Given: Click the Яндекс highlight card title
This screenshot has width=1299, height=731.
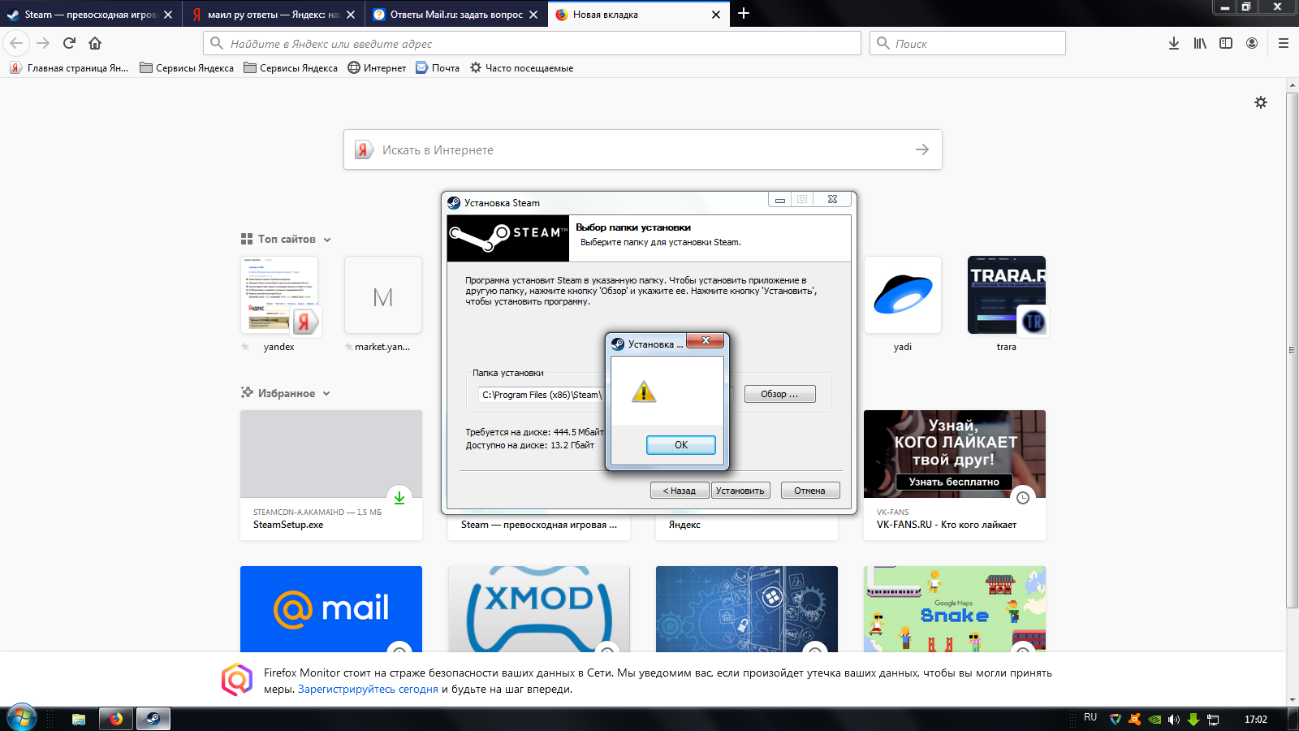Looking at the screenshot, I should [684, 525].
